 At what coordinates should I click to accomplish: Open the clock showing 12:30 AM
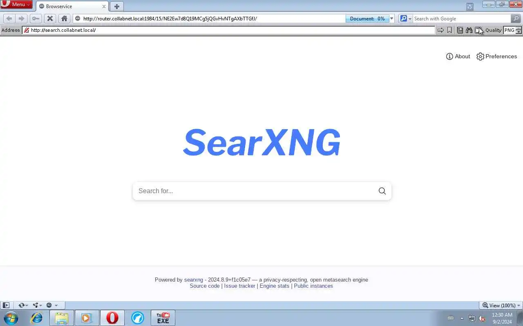(x=502, y=318)
